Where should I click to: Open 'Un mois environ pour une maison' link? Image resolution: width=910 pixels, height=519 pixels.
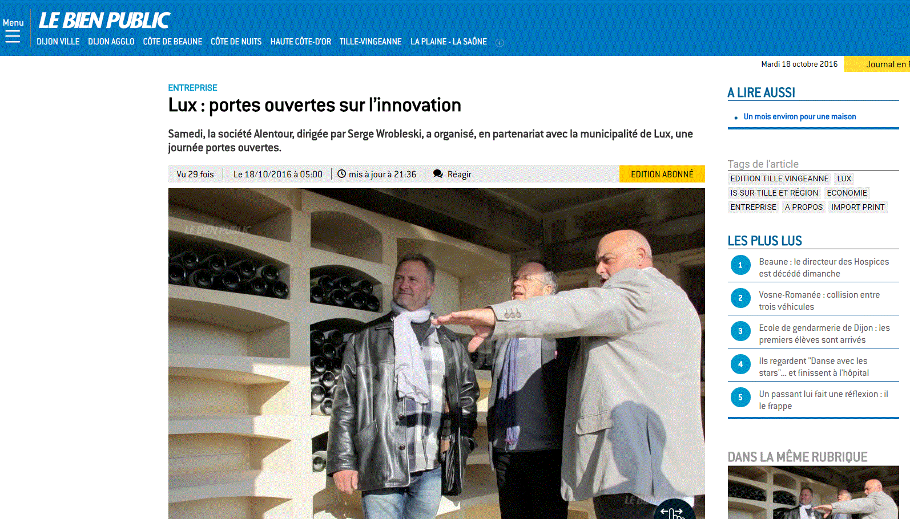pos(799,117)
